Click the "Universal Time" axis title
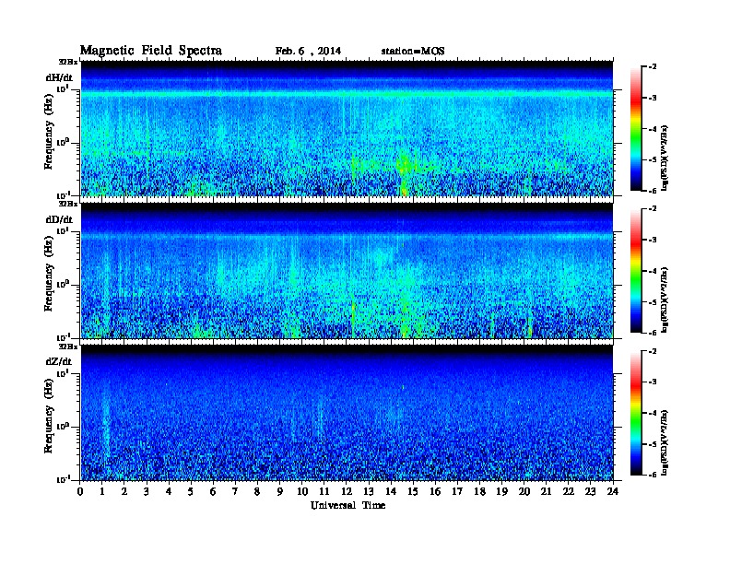 (347, 505)
